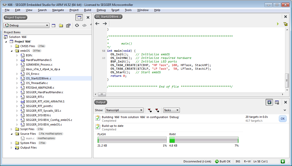Toggle the Project Explorer panel view button

tap(79, 17)
